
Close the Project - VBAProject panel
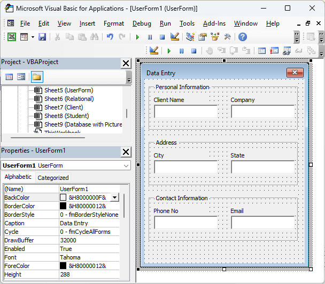[126, 63]
